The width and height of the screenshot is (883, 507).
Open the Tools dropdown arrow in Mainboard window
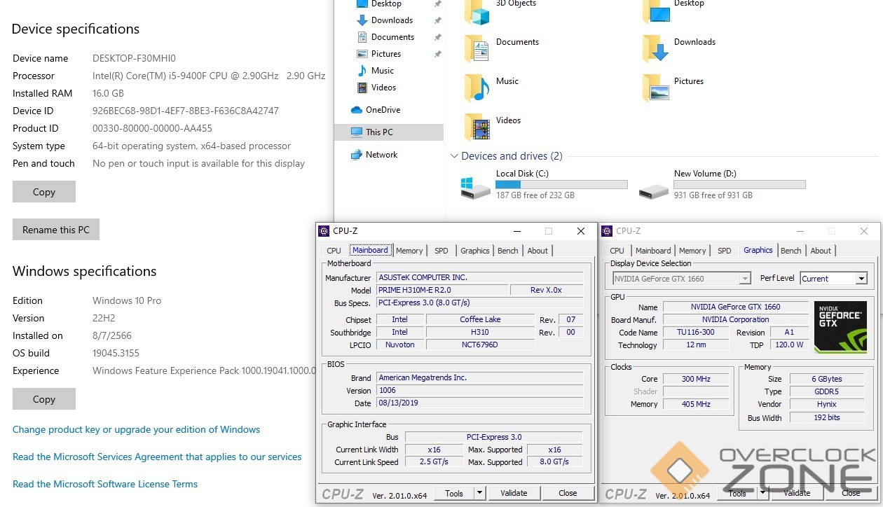(480, 493)
